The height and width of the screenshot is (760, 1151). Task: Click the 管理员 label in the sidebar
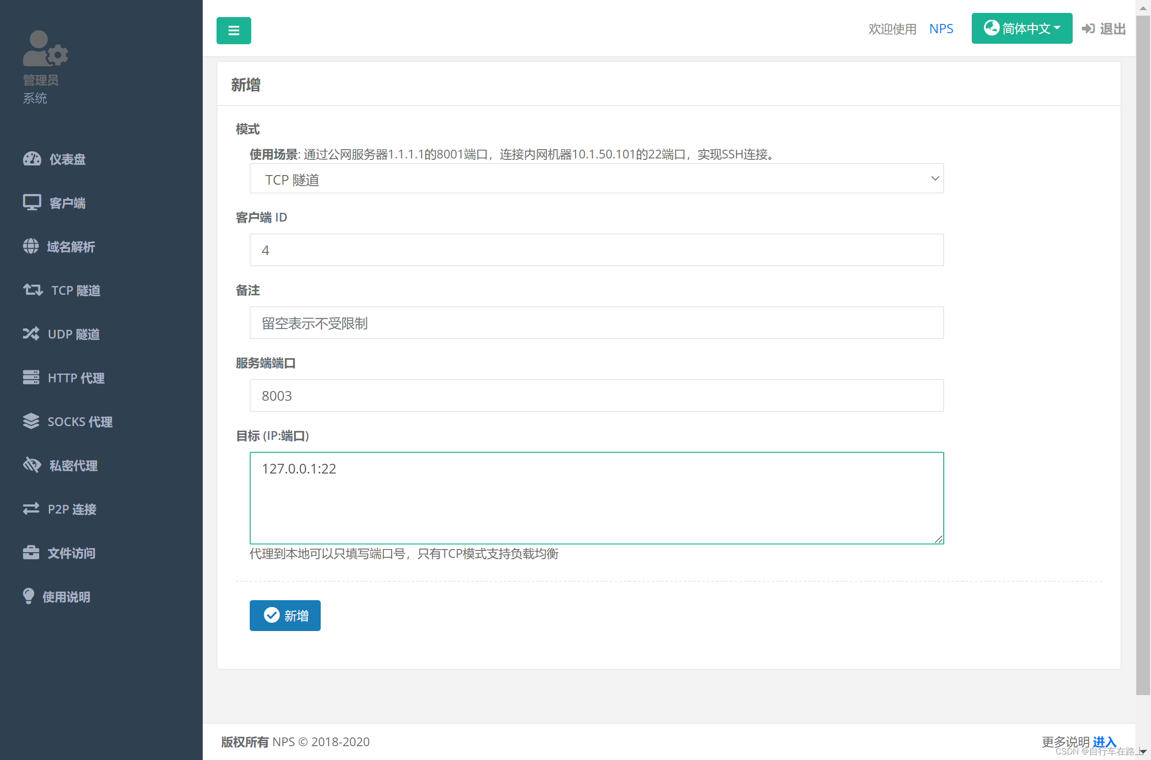41,80
